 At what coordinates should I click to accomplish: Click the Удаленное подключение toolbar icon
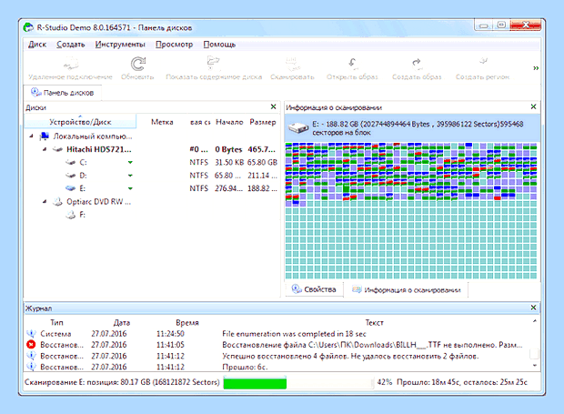click(x=71, y=65)
